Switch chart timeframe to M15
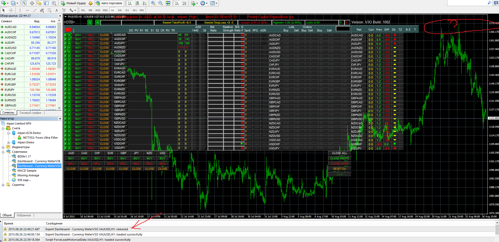This screenshot has width=499, height=242. pos(98,10)
